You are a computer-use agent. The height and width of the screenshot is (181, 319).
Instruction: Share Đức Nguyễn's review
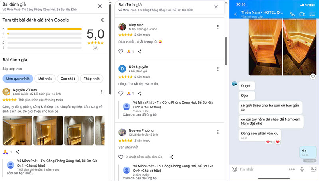[139, 93]
